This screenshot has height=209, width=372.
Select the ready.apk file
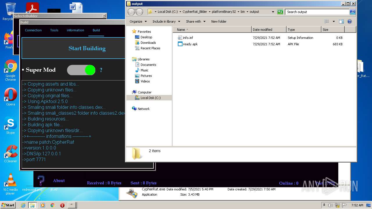[190, 44]
